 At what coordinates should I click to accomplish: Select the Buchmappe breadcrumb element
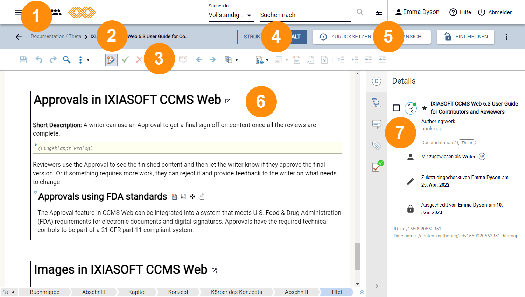point(44,292)
